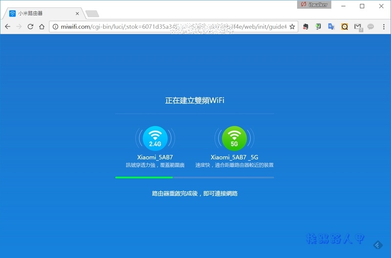The height and width of the screenshot is (258, 391).
Task: Open the yellow magnifier extension
Action: pyautogui.click(x=345, y=27)
